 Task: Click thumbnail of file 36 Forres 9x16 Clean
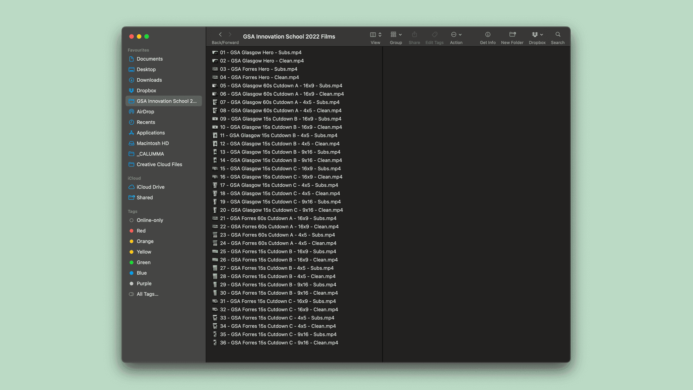click(x=215, y=343)
